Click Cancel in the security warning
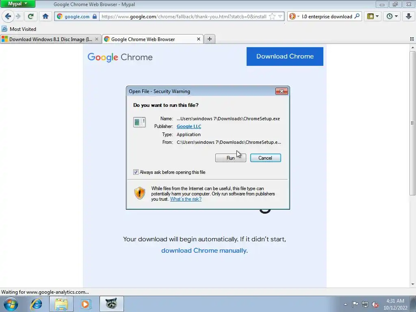Image resolution: width=416 pixels, height=312 pixels. [x=265, y=158]
